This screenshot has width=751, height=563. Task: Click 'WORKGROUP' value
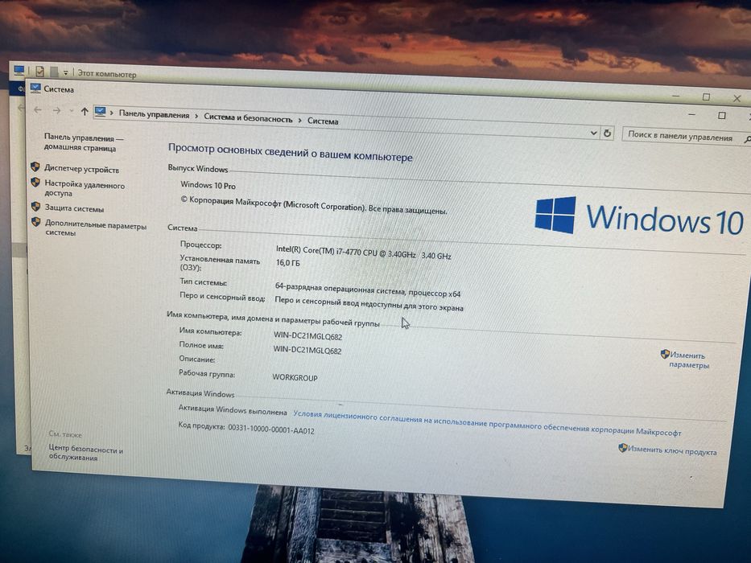point(295,377)
